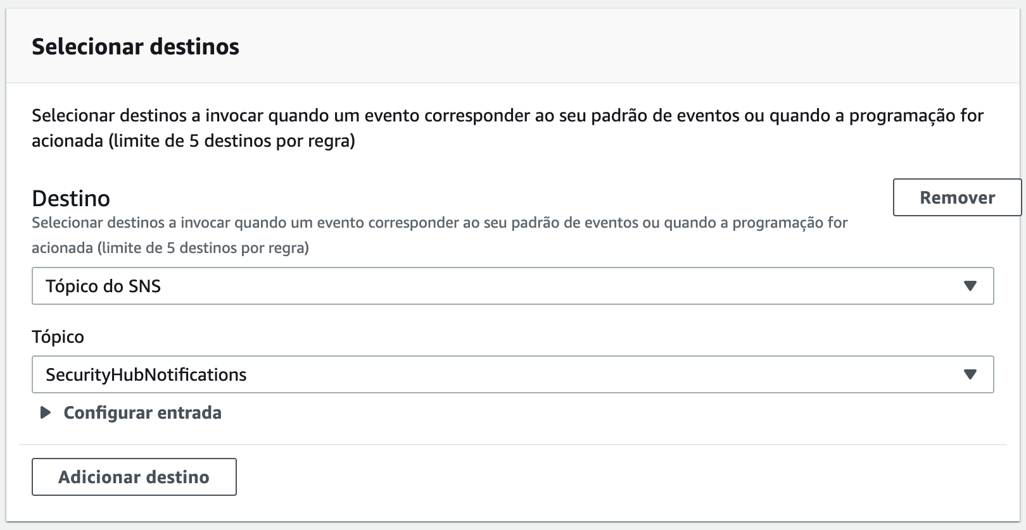Click the Remover button
Image resolution: width=1026 pixels, height=530 pixels.
(956, 197)
